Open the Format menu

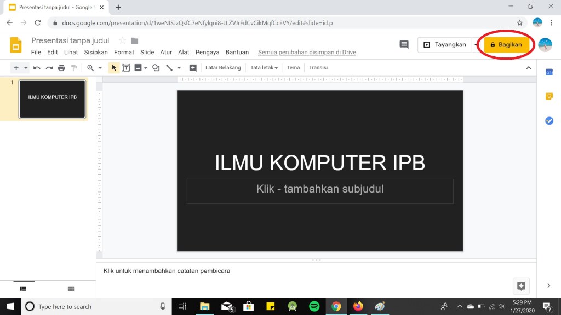[124, 52]
